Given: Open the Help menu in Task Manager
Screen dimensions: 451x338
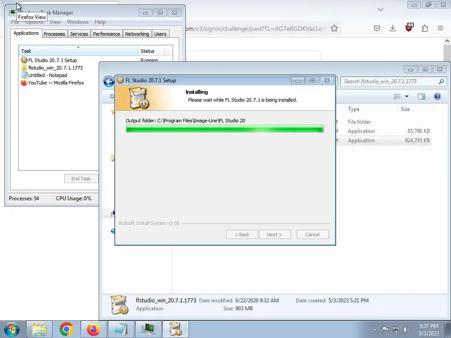Looking at the screenshot, I should pos(100,22).
